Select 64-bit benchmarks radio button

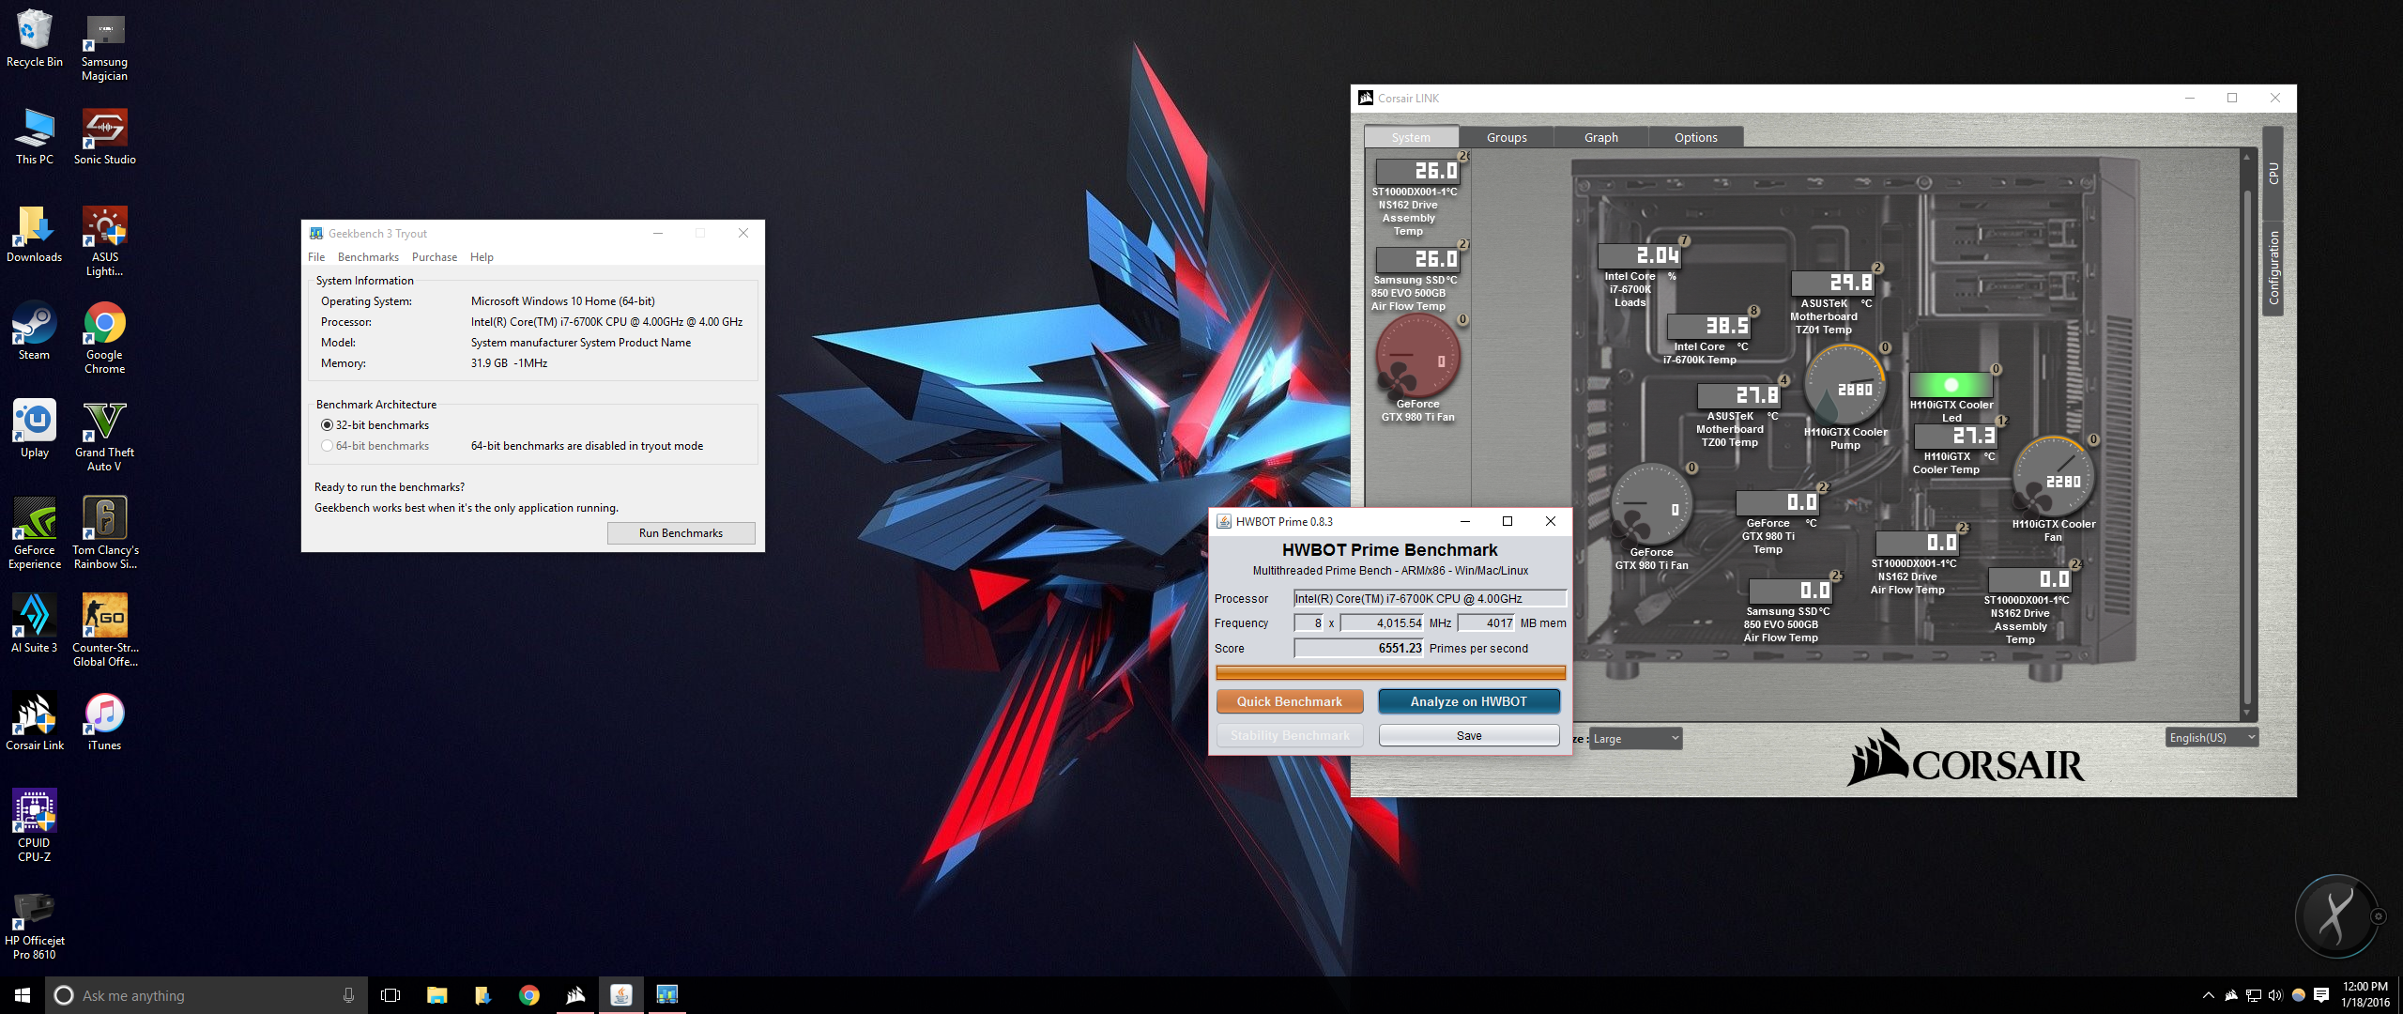point(327,446)
